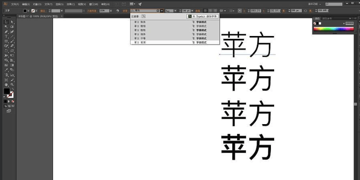Viewport: 360px width, 180px height.
Task: Select the Type tool
Action: point(6,36)
